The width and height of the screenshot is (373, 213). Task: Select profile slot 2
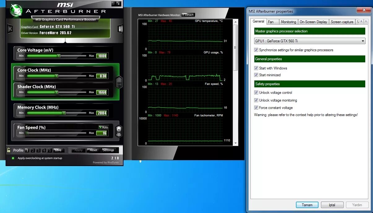pos(33,150)
